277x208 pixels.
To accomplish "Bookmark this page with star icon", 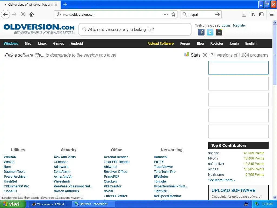I will (173, 14).
